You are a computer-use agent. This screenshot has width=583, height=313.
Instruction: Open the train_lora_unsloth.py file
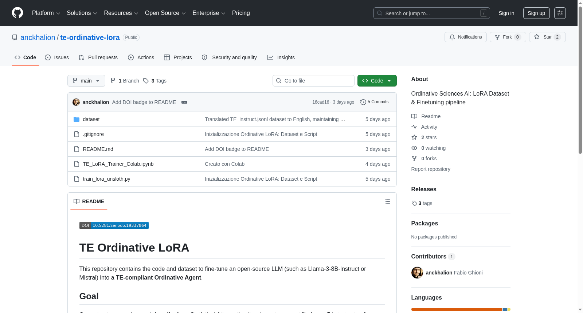pos(106,179)
